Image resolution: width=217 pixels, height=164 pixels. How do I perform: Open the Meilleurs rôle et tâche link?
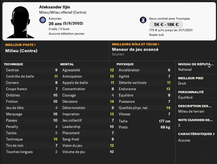[136, 45]
